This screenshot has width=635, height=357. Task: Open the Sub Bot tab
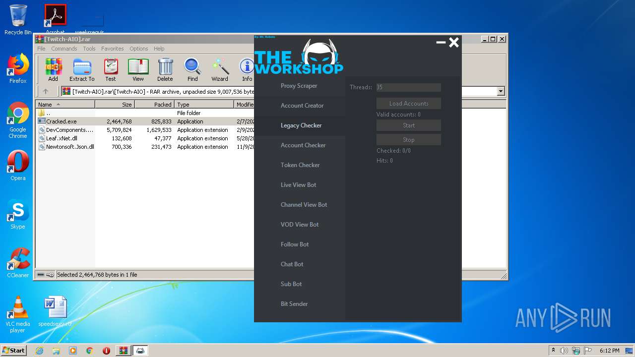click(x=300, y=284)
